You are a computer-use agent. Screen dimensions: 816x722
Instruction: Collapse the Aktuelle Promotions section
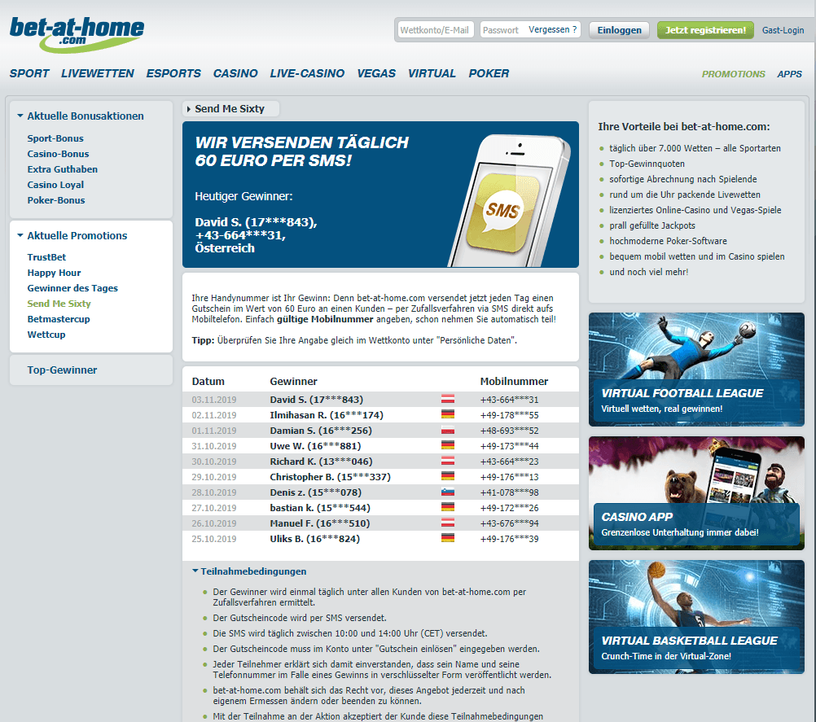[20, 235]
